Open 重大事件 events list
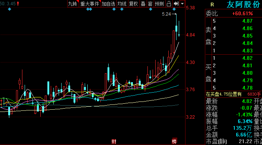Image resolution: width=262 pixels, height=145 pixels. click(x=90, y=4)
